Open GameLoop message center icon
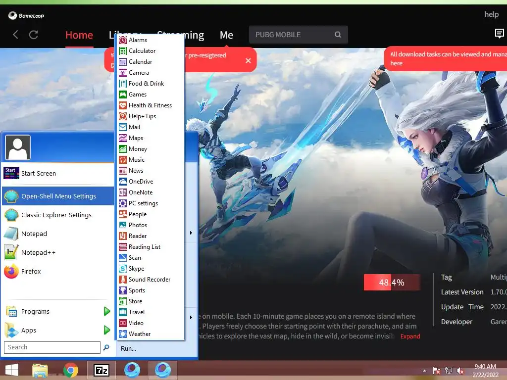507x380 pixels. pyautogui.click(x=500, y=33)
